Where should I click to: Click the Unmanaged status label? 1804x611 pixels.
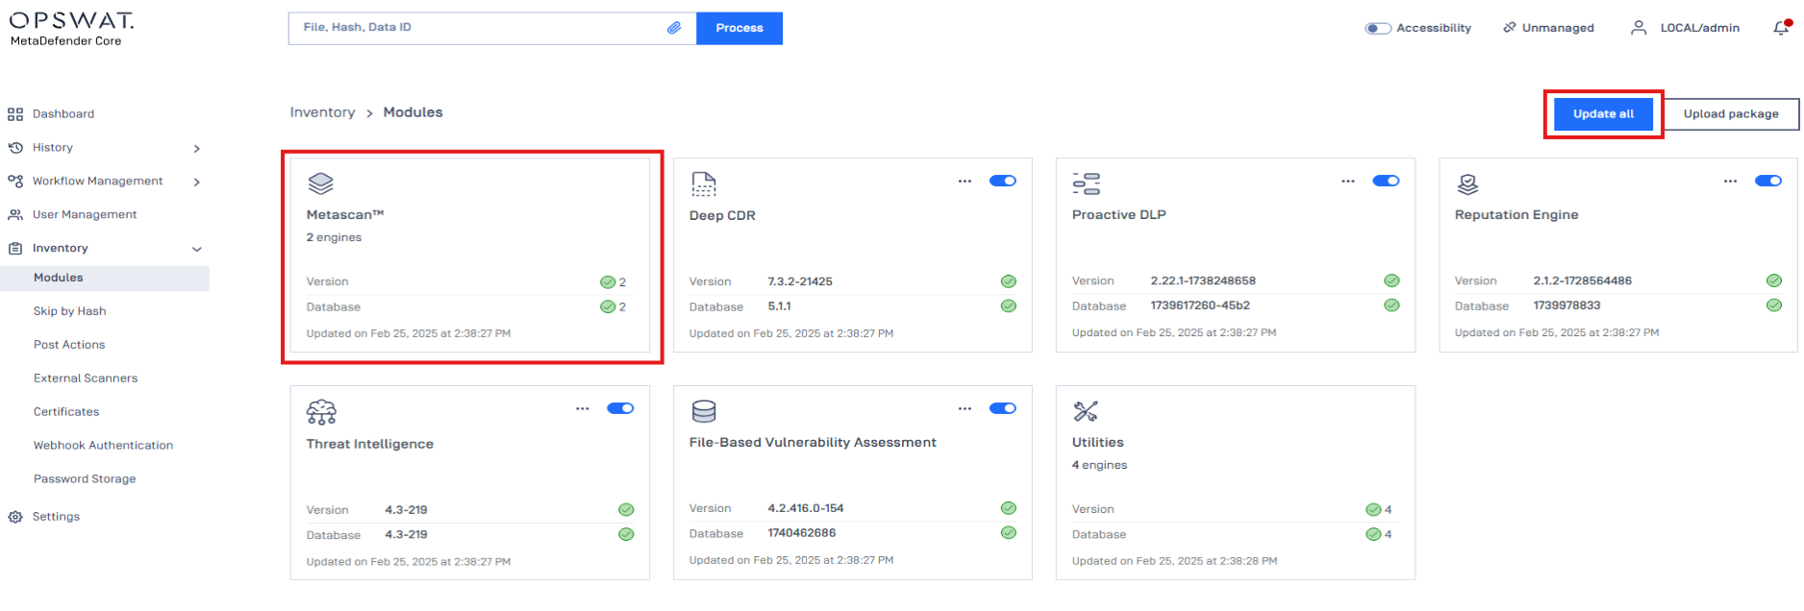tap(1558, 28)
